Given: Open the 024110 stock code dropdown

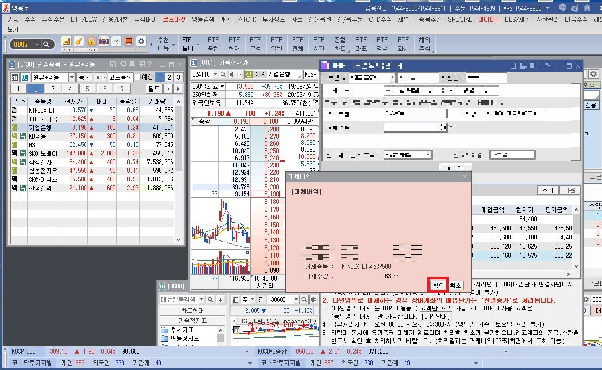Looking at the screenshot, I should pos(216,74).
